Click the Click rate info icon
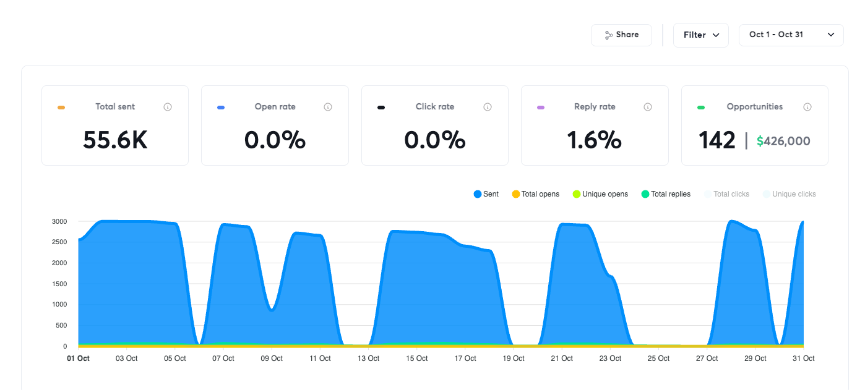 488,107
